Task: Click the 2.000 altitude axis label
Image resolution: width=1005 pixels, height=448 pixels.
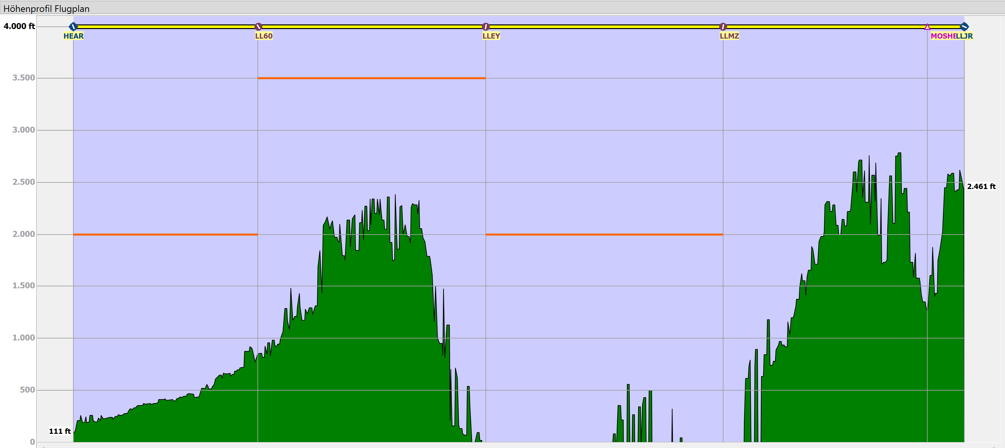Action: pos(24,234)
